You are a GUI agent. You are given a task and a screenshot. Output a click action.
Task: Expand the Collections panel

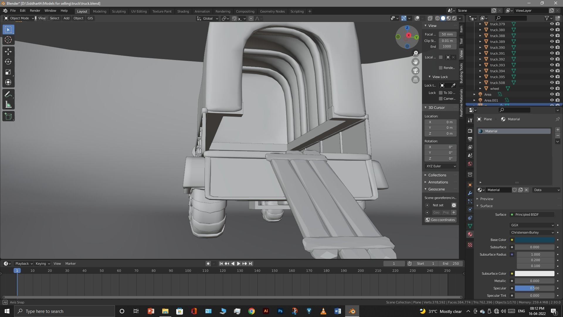point(437,175)
